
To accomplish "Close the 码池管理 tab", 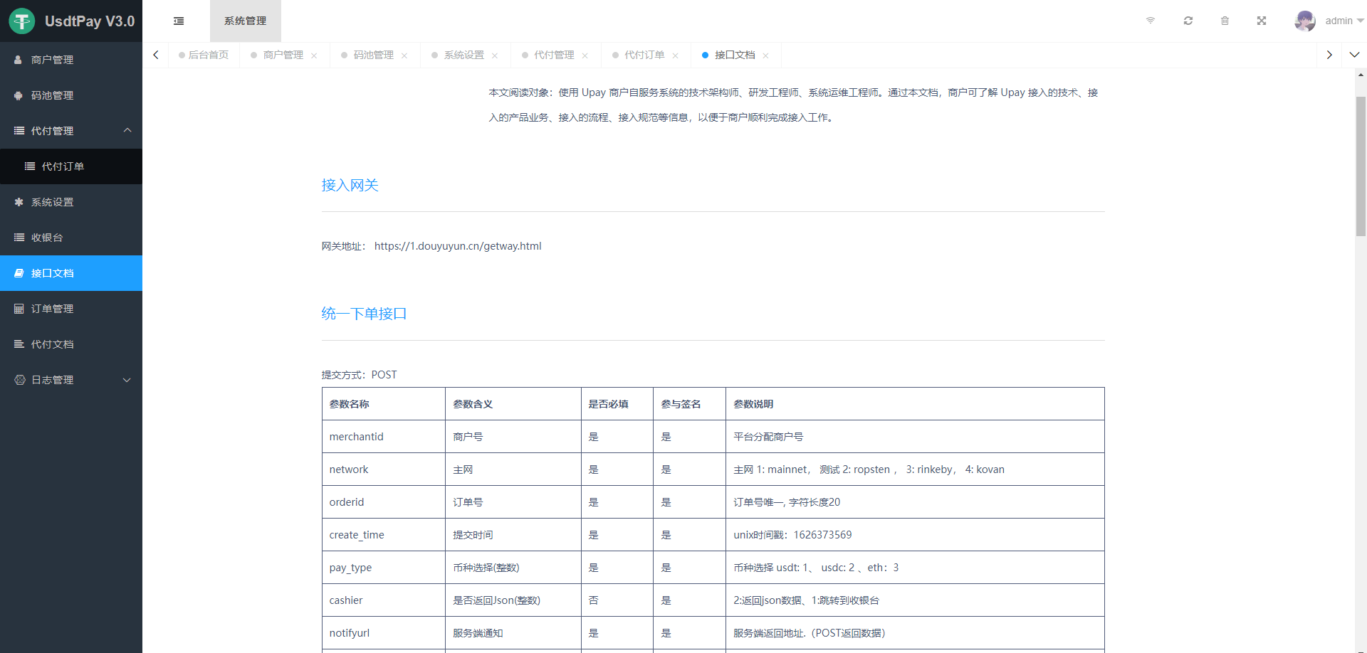I will pyautogui.click(x=405, y=55).
